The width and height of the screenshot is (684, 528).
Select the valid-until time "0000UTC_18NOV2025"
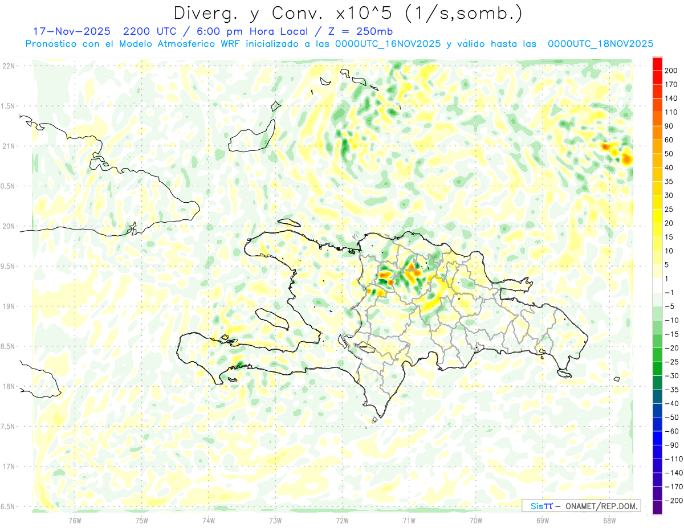pyautogui.click(x=600, y=44)
